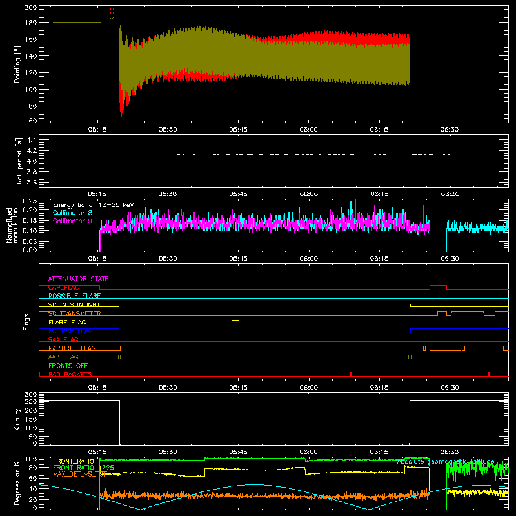This screenshot has height=516, width=516.
Task: Click the 300 tick on Quality axis
Action: tap(30, 395)
